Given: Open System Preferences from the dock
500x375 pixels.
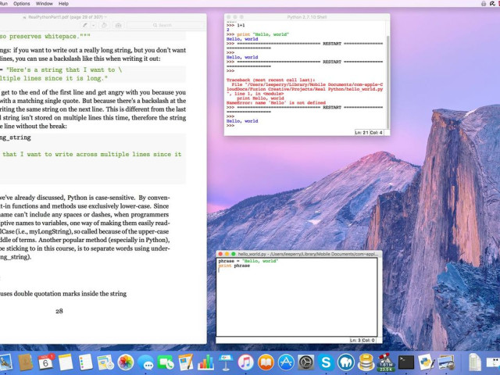Looking at the screenshot, I should coord(306,362).
